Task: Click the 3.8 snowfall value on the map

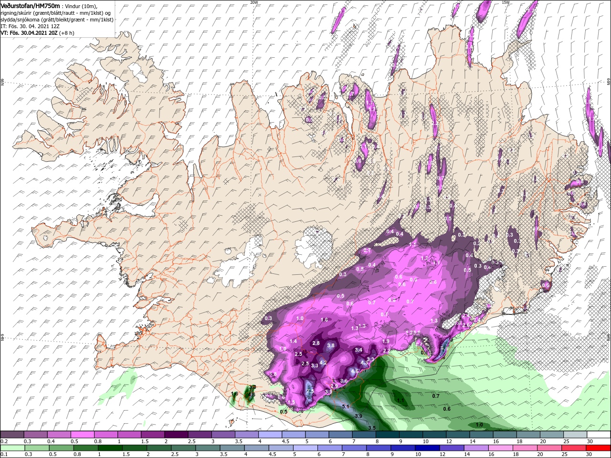Action: tap(331, 346)
